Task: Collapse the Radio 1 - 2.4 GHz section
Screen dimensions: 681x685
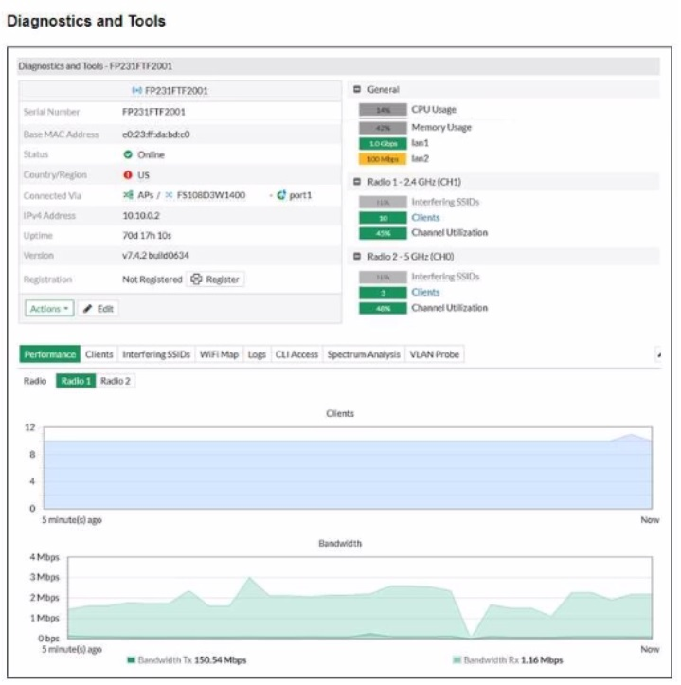Action: pyautogui.click(x=357, y=181)
